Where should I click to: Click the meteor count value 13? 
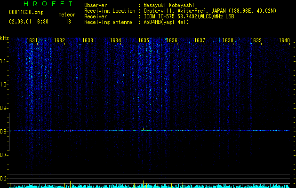pos(68,22)
